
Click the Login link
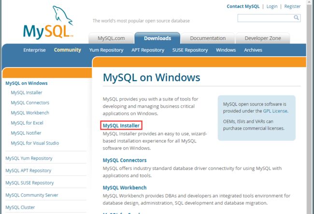click(272, 6)
